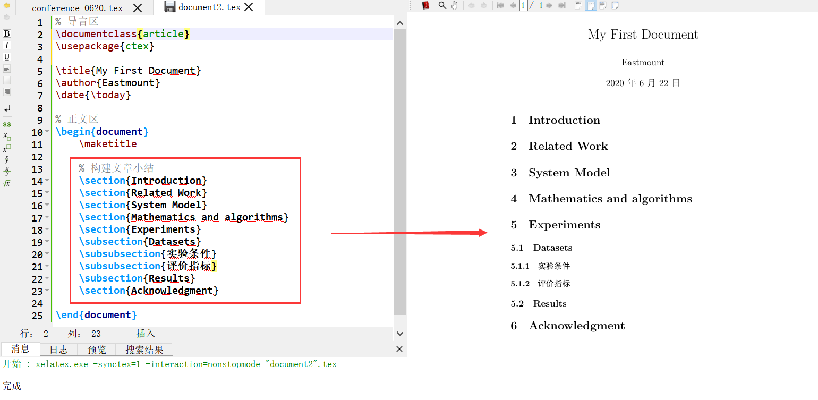Open external PDF viewer with the red book icon
The image size is (818, 400).
coord(426,5)
